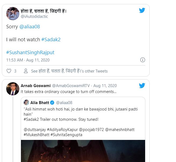Open the @iAutodidactic handle
This screenshot has height=162, width=176.
34,16
